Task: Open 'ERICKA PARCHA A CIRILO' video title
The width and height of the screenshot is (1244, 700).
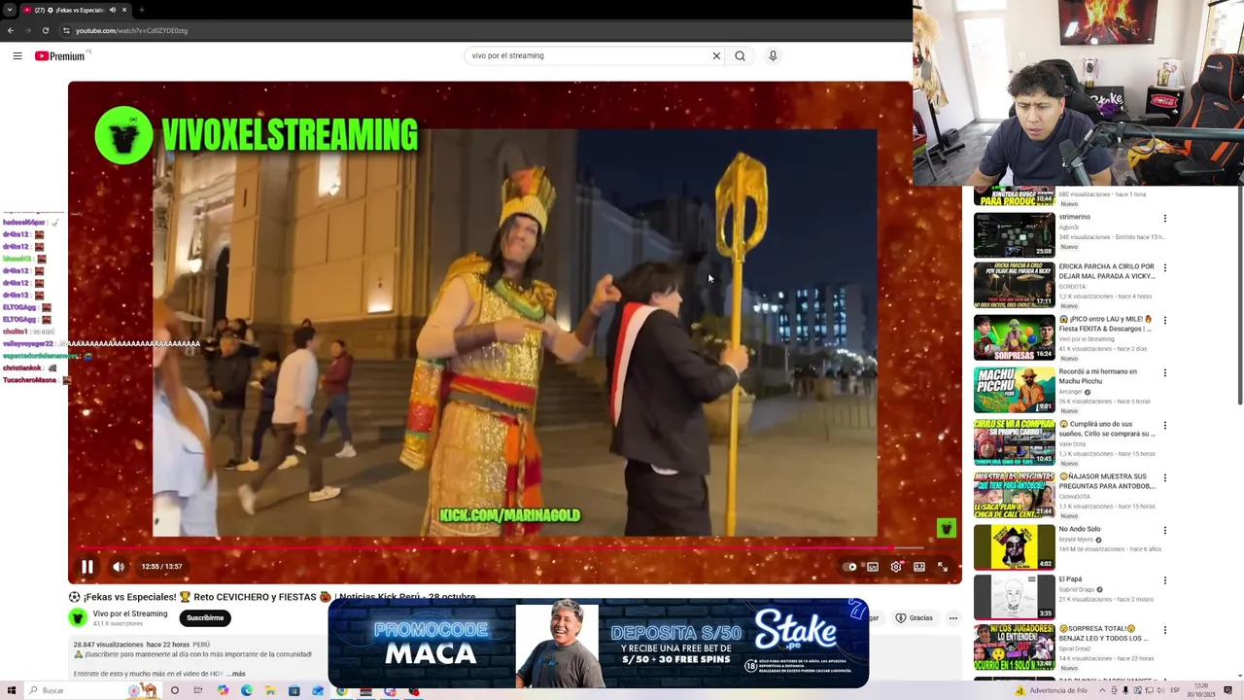Action: [x=1107, y=271]
